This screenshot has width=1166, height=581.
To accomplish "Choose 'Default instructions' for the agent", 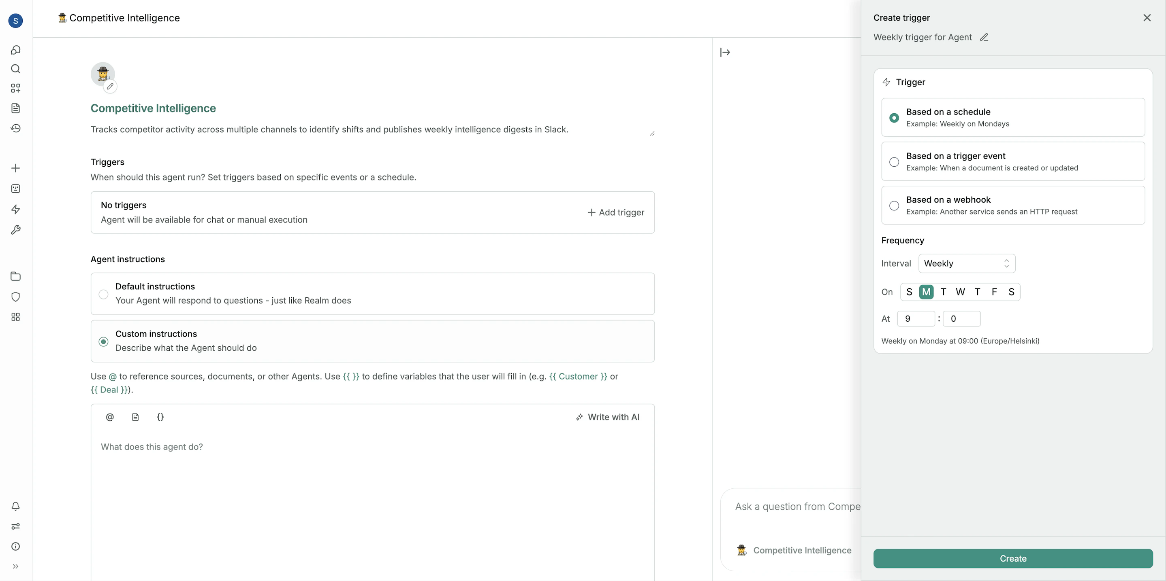I will 103,294.
